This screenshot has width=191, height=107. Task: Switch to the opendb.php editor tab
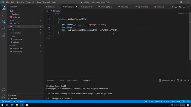click(x=143, y=7)
